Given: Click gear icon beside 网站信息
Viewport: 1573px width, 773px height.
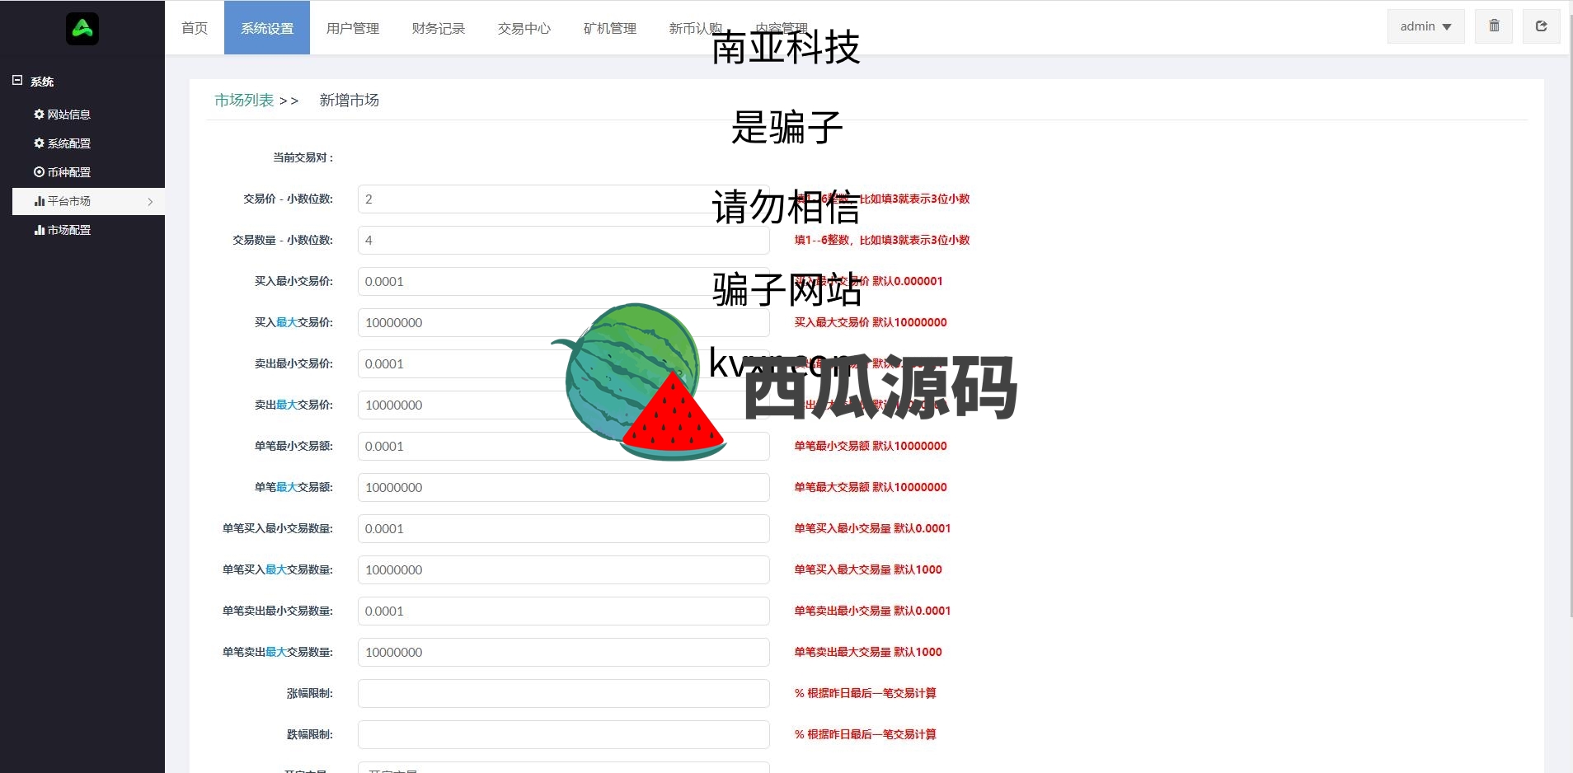Looking at the screenshot, I should (x=39, y=115).
